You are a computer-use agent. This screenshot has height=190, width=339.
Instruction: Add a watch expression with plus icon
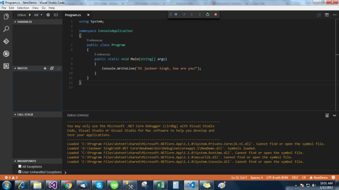[x=45, y=68]
